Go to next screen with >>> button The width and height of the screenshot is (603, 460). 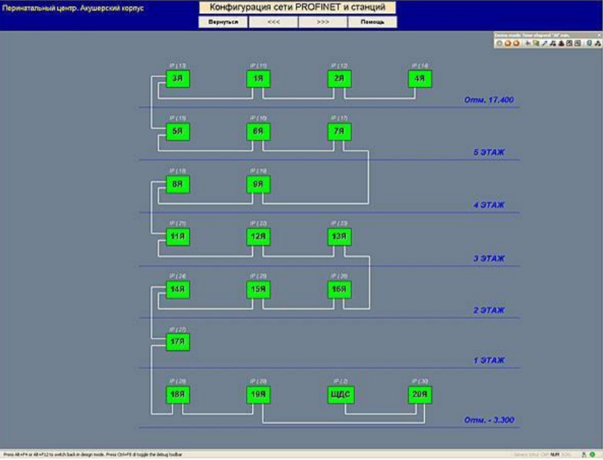coord(323,22)
